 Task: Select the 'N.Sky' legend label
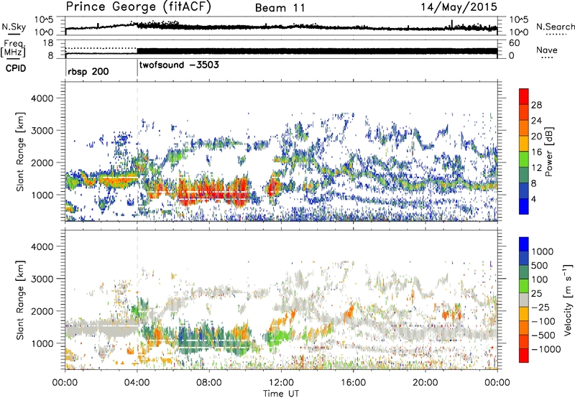pos(14,27)
